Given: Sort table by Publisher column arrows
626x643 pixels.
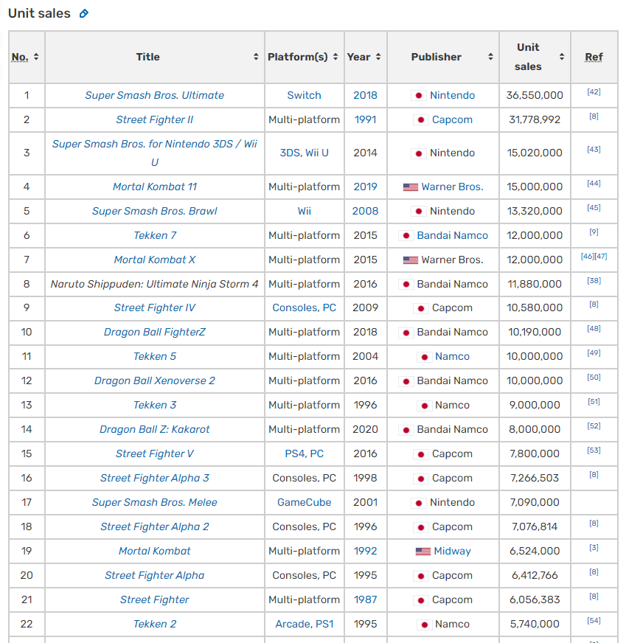Looking at the screenshot, I should 490,57.
